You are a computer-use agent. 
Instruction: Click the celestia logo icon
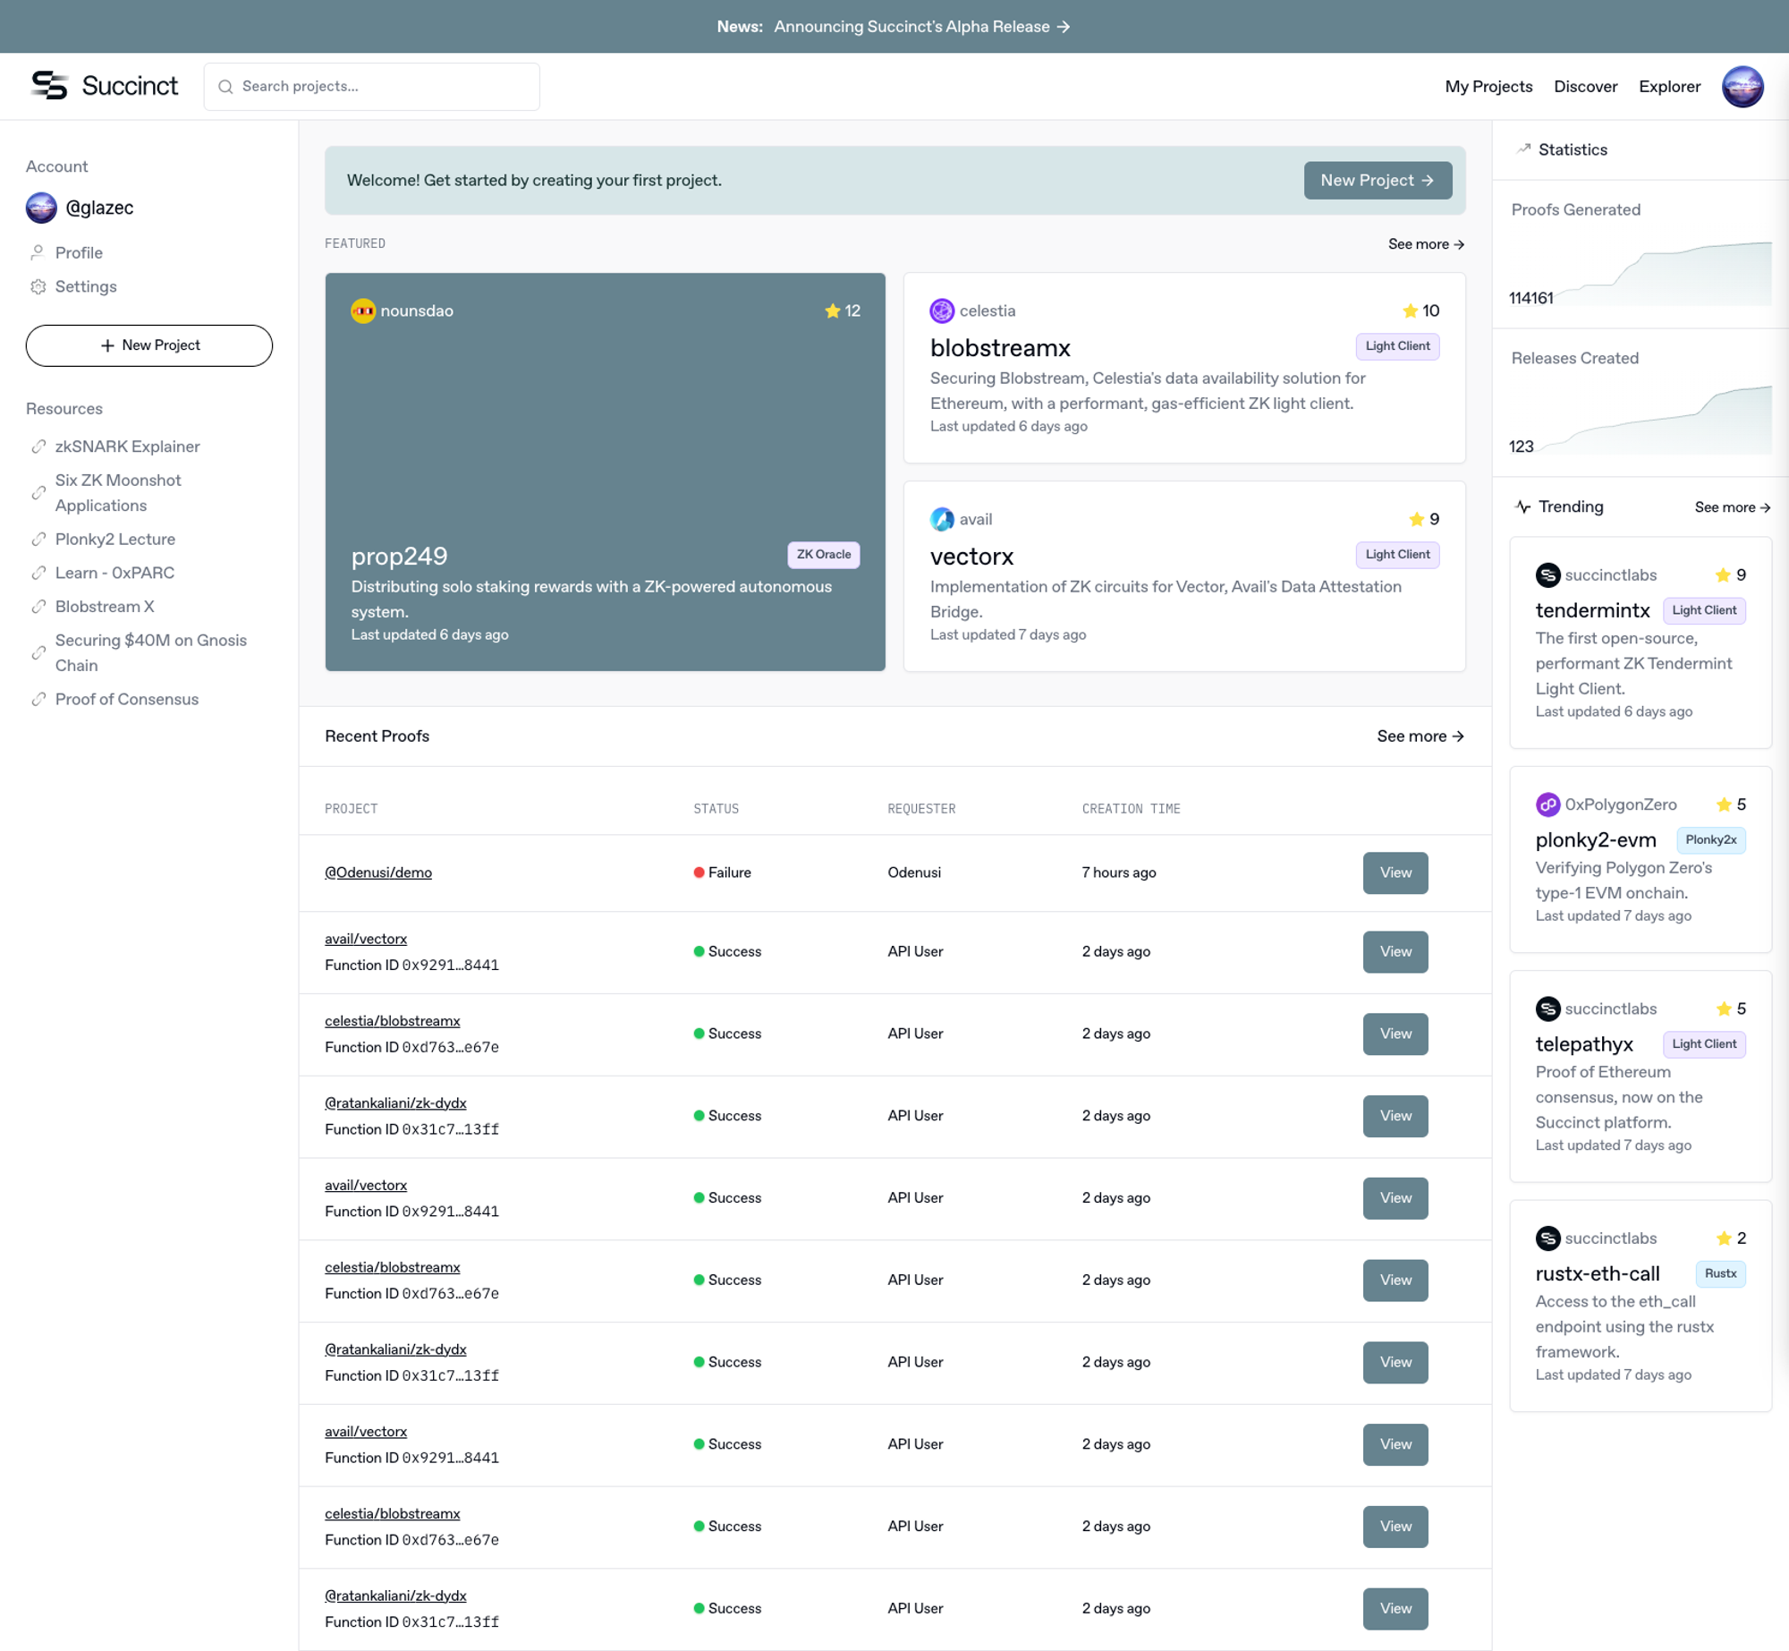tap(941, 311)
